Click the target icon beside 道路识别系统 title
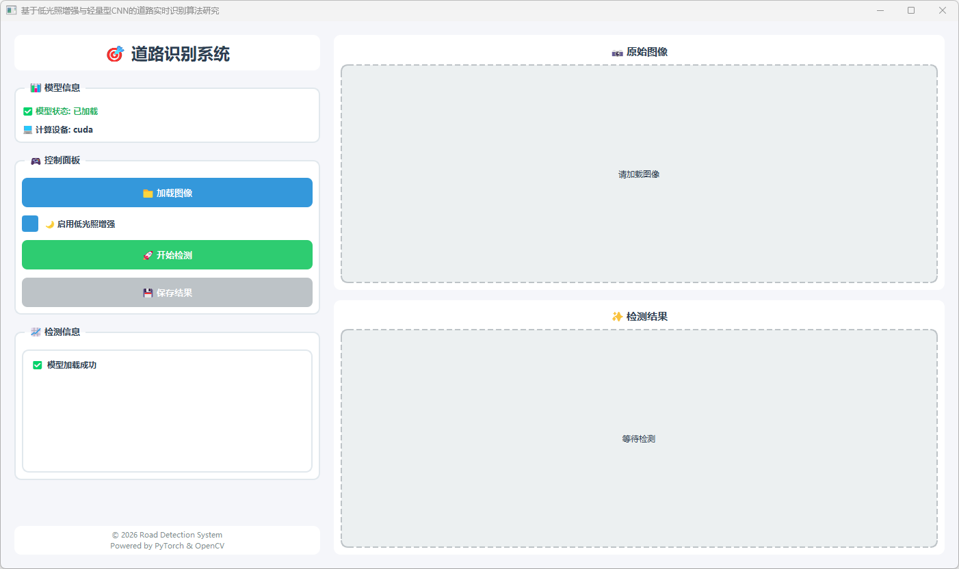 pyautogui.click(x=115, y=54)
